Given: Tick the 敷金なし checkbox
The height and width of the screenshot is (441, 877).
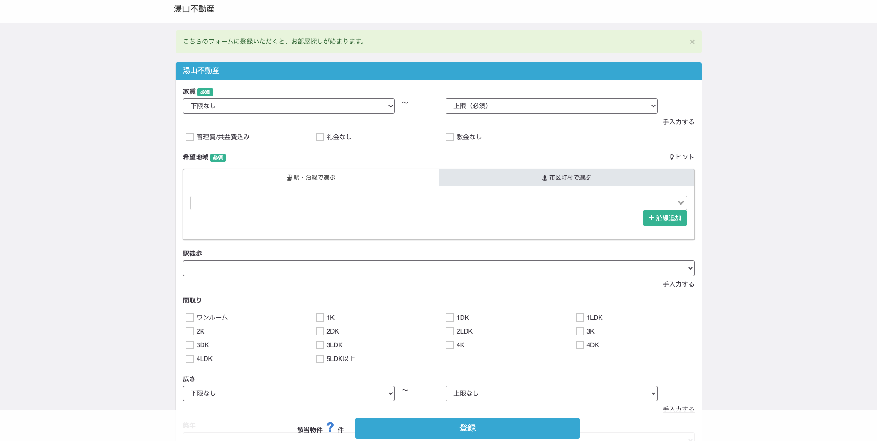Looking at the screenshot, I should (450, 137).
